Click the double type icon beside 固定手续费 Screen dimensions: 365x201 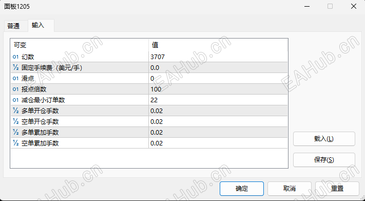15,68
